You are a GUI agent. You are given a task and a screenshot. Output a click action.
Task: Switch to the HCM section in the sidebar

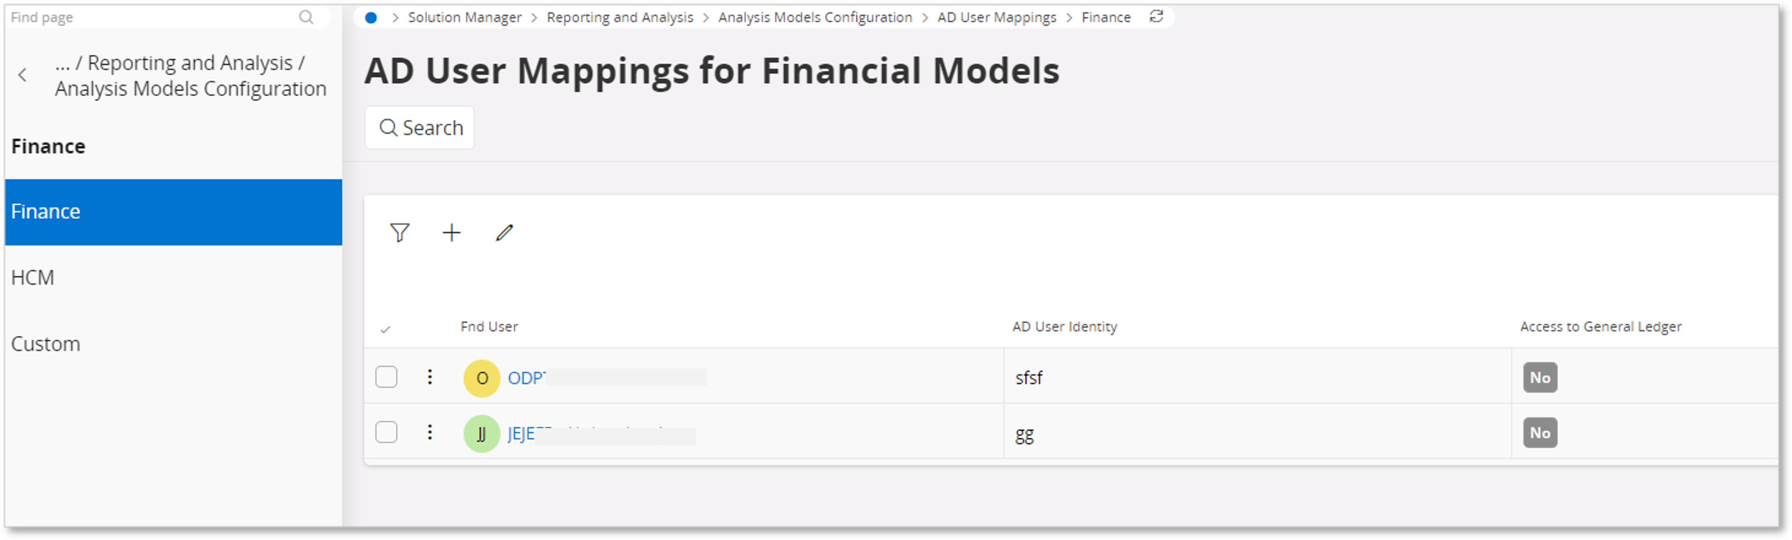coord(33,277)
